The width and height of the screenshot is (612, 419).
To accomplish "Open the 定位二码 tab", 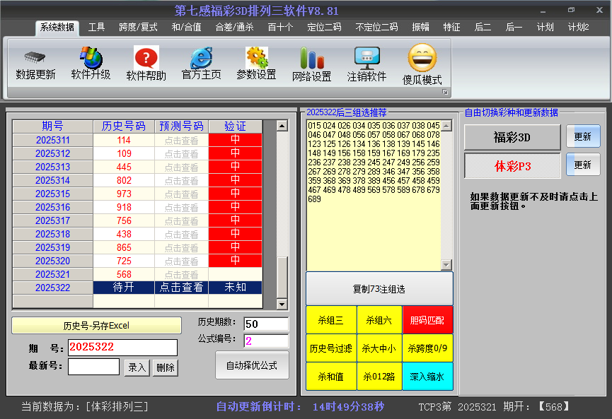I will coord(324,28).
